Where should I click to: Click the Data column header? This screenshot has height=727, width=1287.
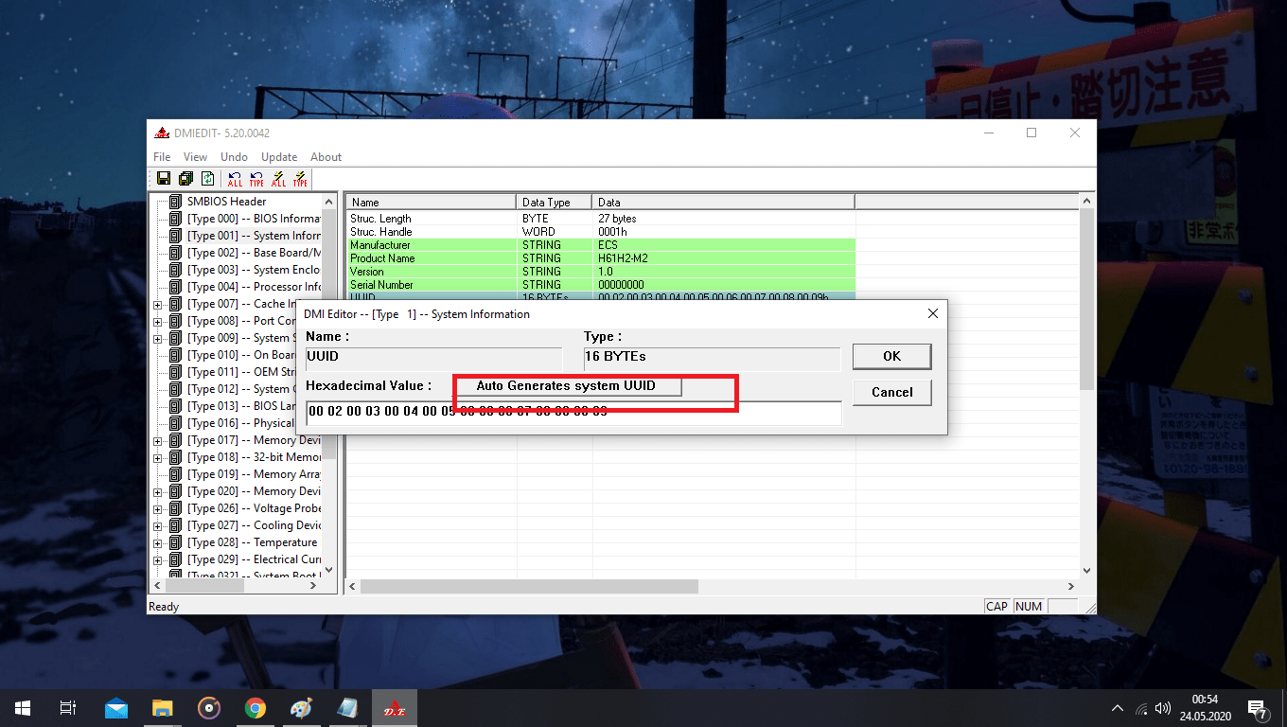click(x=724, y=202)
